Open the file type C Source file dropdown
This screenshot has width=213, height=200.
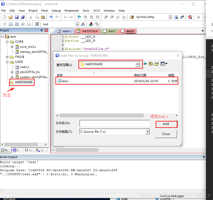[x=147, y=131]
